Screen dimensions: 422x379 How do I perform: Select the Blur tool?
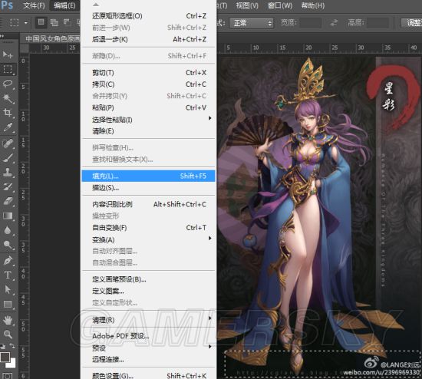[8, 230]
